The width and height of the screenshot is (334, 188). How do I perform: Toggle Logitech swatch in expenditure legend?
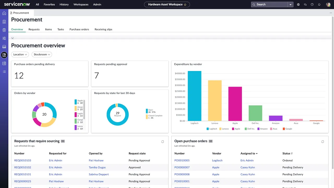pyautogui.click(x=208, y=129)
